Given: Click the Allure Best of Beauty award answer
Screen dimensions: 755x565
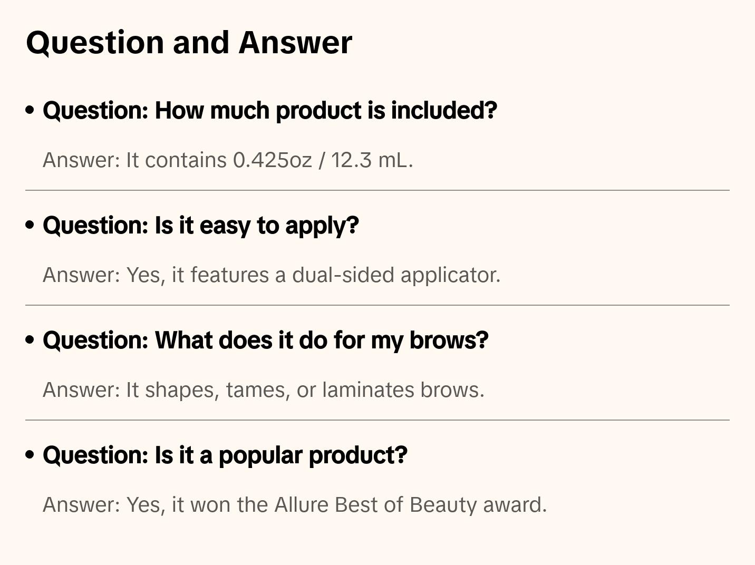Looking at the screenshot, I should pyautogui.click(x=294, y=505).
